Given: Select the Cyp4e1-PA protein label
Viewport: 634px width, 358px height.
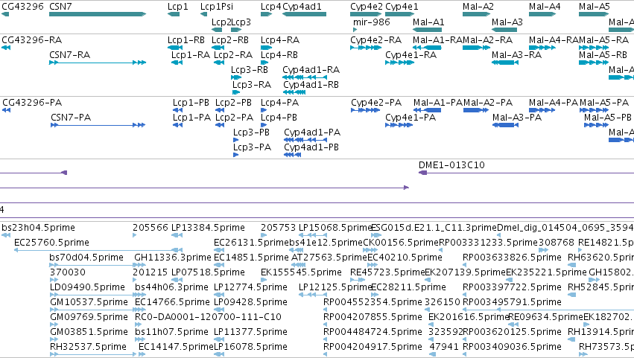Looking at the screenshot, I should tap(410, 118).
